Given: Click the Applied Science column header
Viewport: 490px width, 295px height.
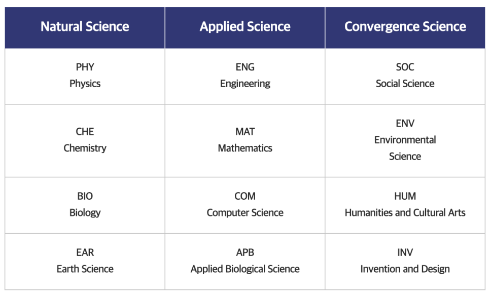Looking at the screenshot, I should point(245,28).
